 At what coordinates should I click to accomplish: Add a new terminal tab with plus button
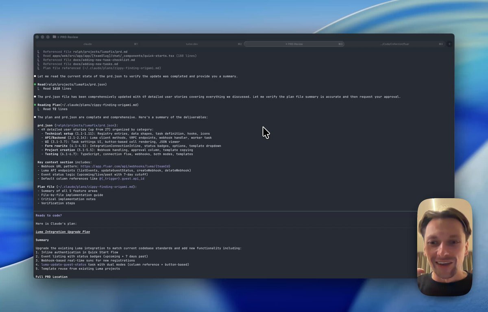pos(449,44)
